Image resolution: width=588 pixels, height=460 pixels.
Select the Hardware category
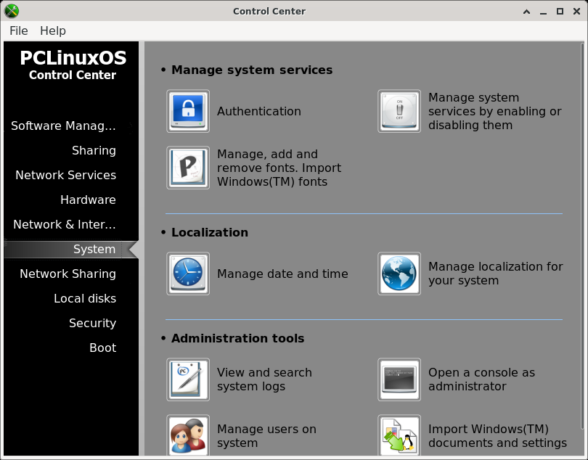(x=88, y=200)
